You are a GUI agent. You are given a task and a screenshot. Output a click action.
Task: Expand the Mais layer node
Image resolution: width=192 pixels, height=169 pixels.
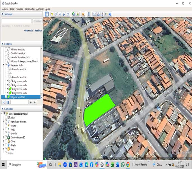[3, 149]
